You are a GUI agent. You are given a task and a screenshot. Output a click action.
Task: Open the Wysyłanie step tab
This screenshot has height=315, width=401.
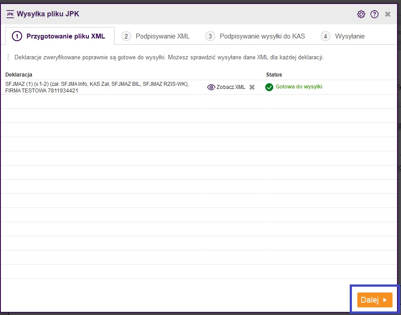343,36
